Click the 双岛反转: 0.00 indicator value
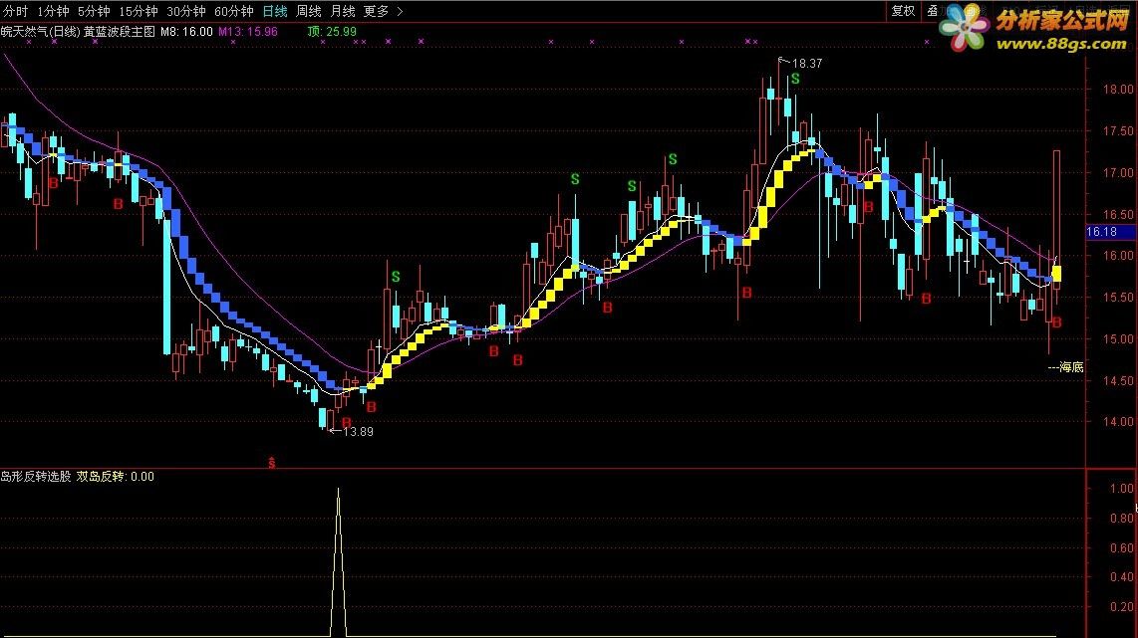 point(116,477)
